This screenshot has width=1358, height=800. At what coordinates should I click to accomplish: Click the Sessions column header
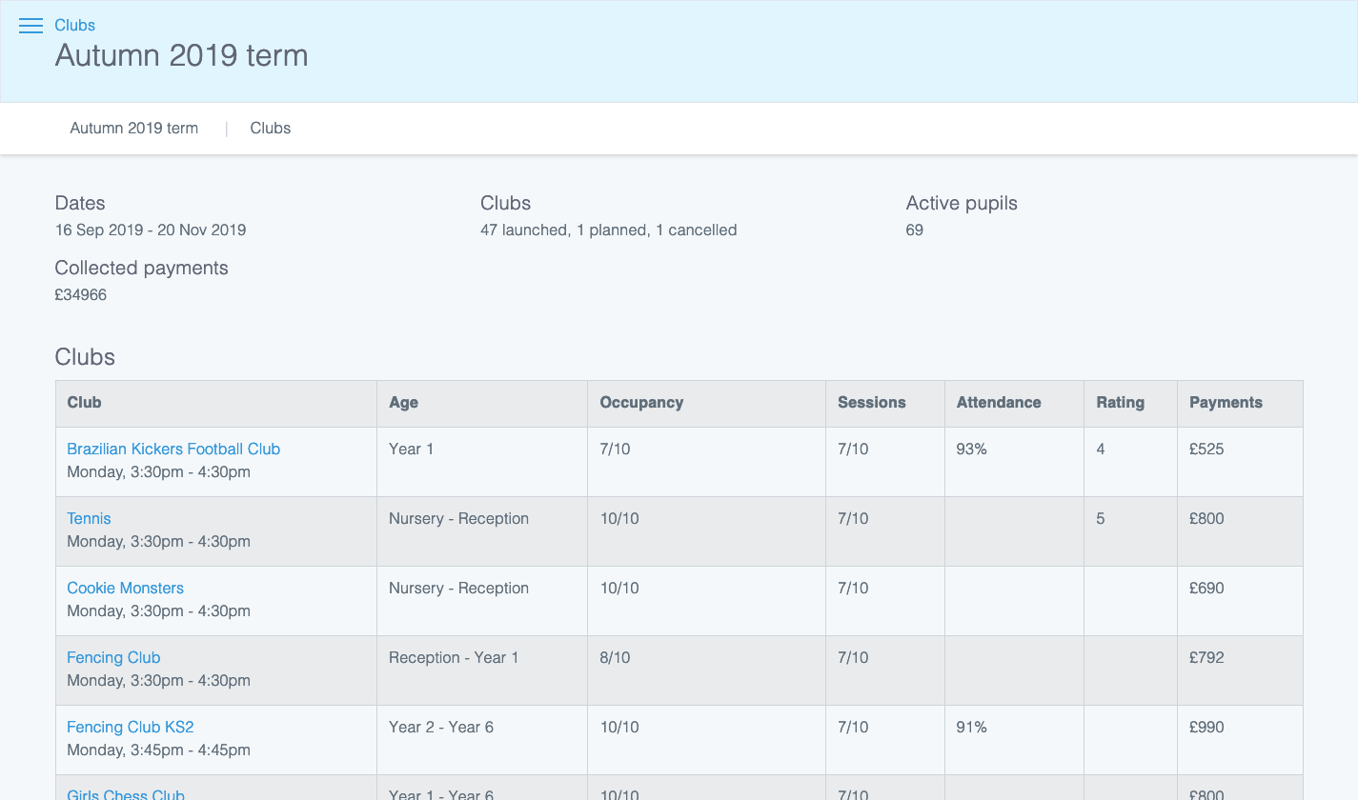[871, 403]
